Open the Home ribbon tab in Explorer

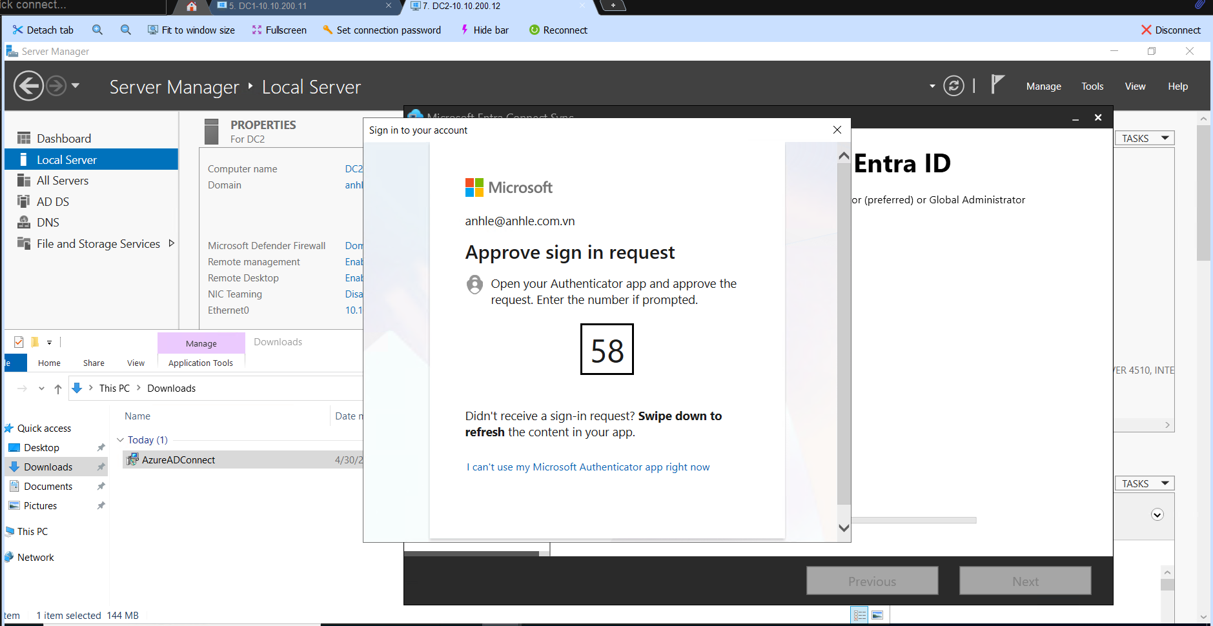coord(49,363)
